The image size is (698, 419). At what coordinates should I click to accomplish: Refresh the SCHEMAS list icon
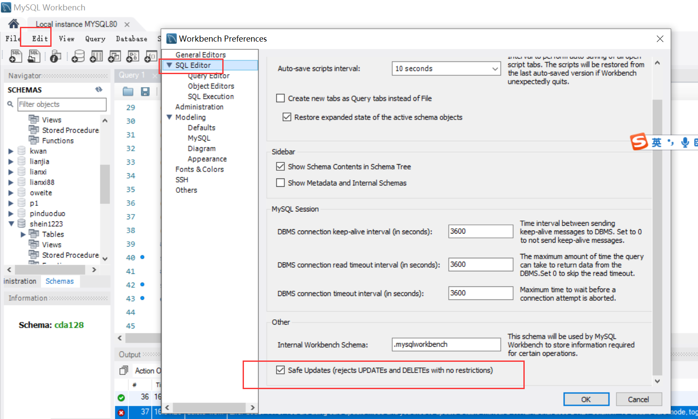tap(99, 89)
